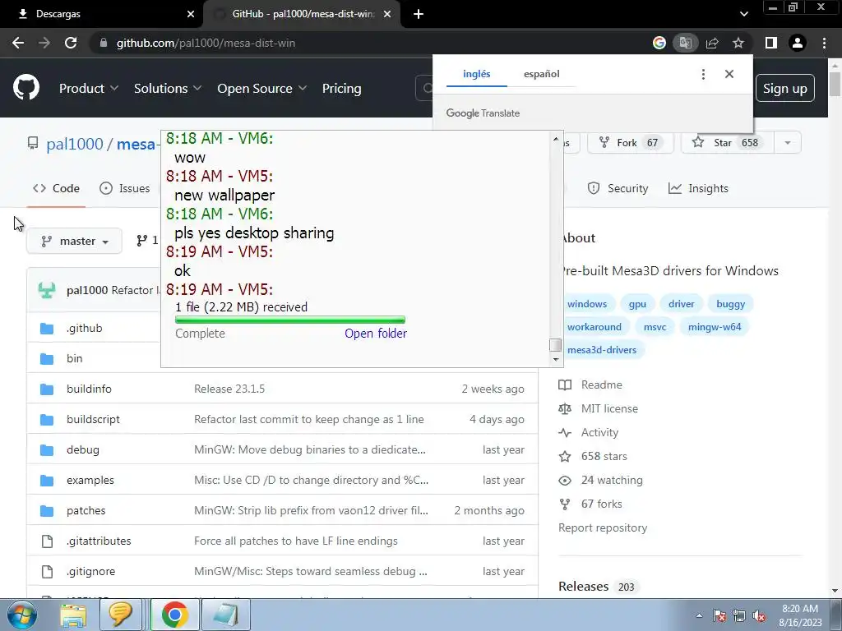Open the notepad taskbar icon
The image size is (842, 631).
226,615
